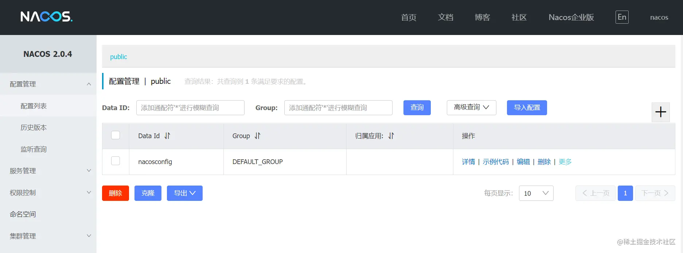Open 配置列表 in the sidebar
Screen dimensions: 683x253
(x=48, y=106)
